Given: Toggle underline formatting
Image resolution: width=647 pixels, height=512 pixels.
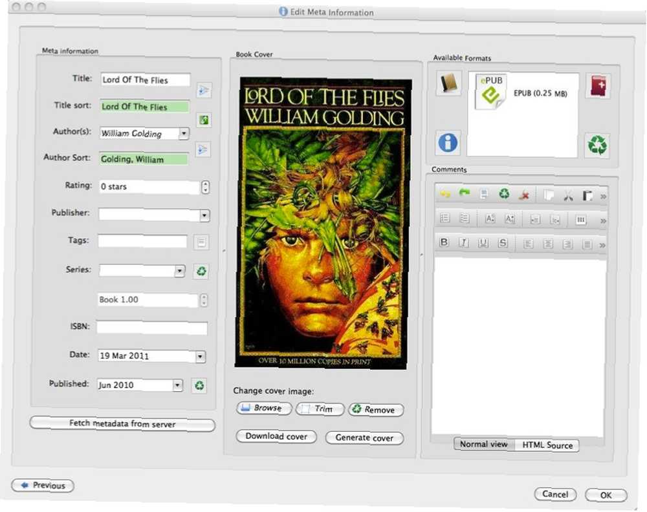Looking at the screenshot, I should pyautogui.click(x=483, y=243).
